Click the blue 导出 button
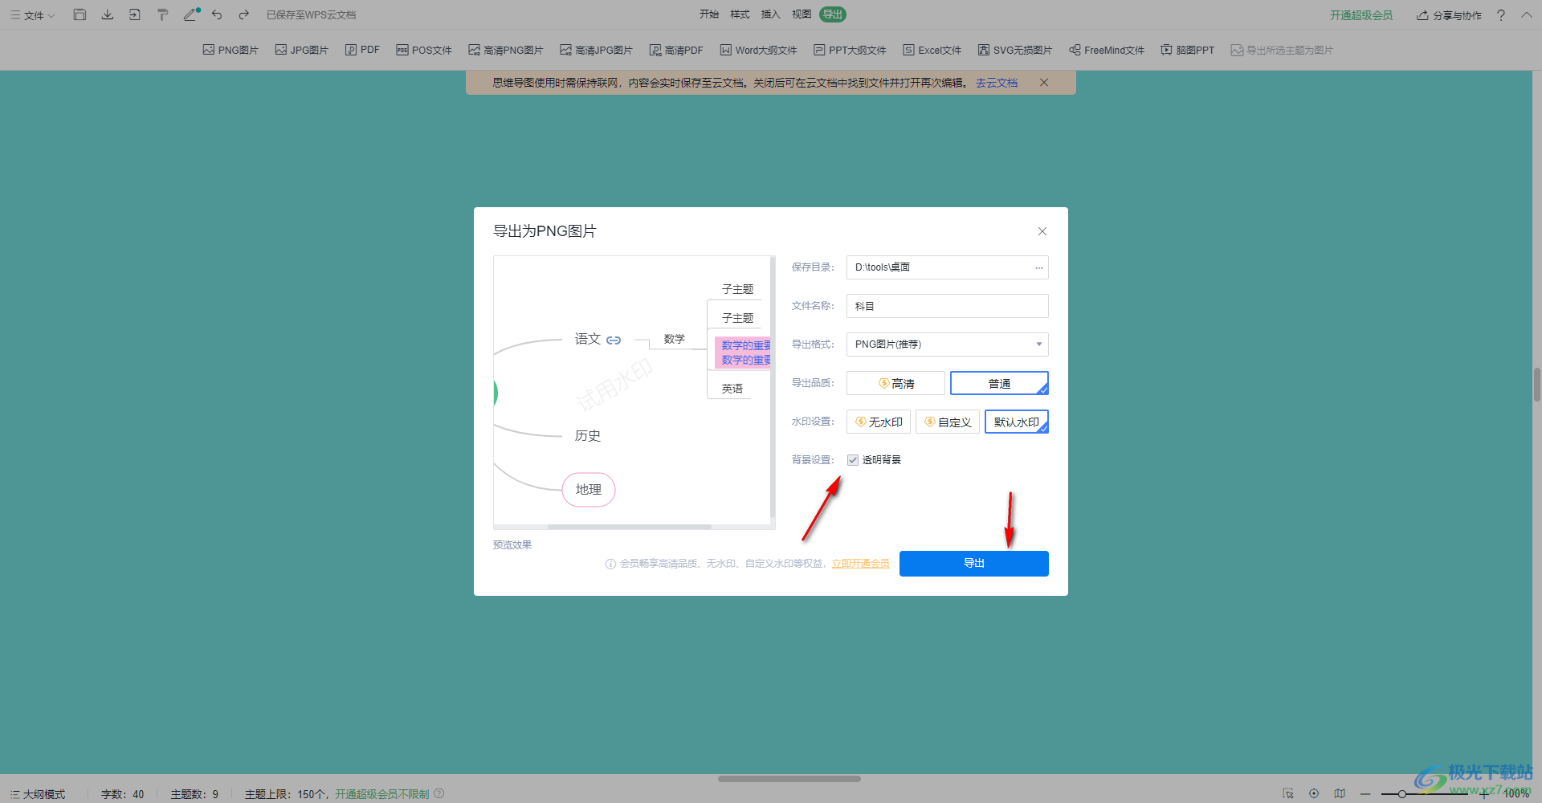 coord(974,564)
